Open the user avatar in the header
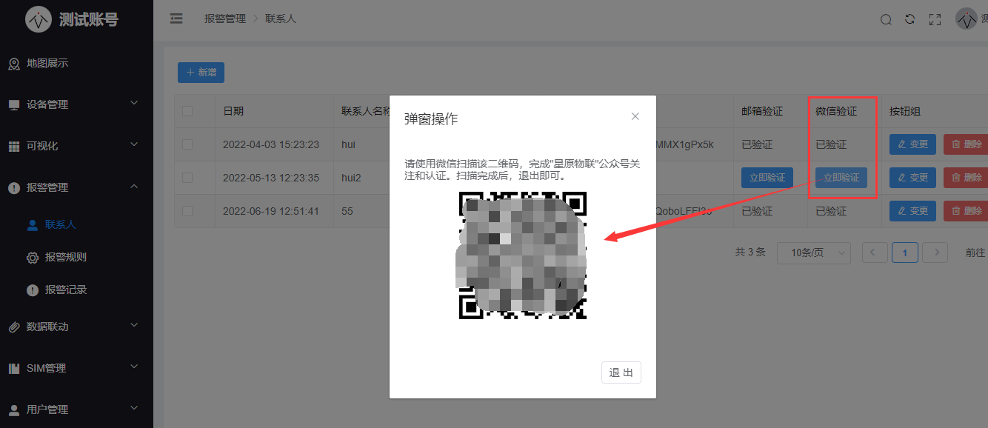 pyautogui.click(x=967, y=19)
